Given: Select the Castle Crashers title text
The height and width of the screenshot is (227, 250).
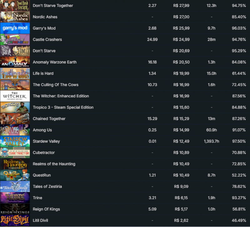Looking at the screenshot, I should (x=47, y=39).
